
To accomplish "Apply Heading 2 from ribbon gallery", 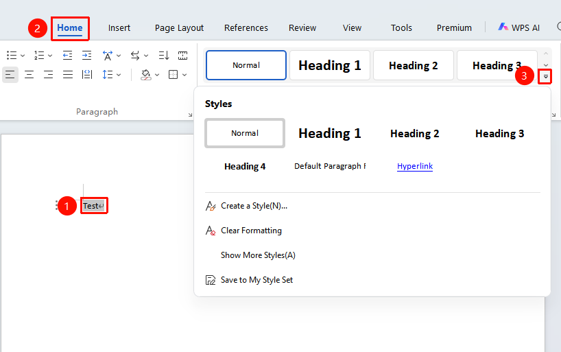I will [414, 65].
